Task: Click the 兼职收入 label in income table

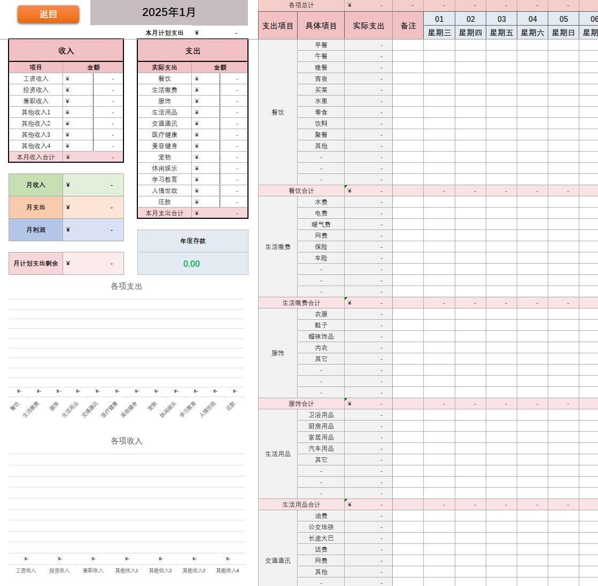Action: tap(36, 101)
